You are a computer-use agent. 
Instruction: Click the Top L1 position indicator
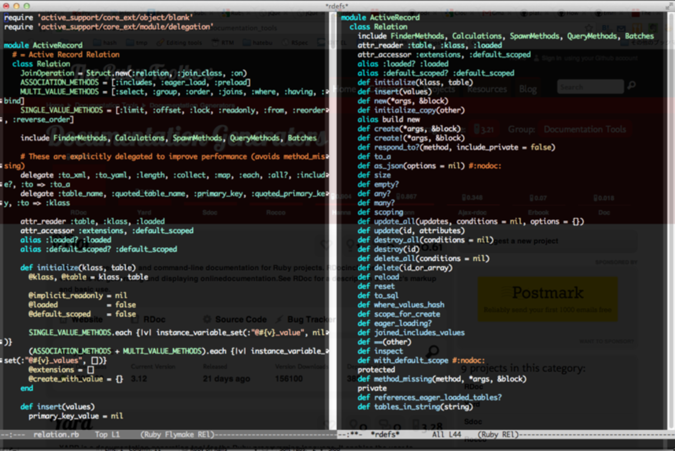[107, 434]
